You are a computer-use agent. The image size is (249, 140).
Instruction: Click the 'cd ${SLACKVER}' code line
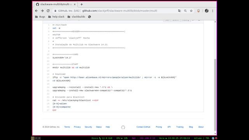click(61, 81)
